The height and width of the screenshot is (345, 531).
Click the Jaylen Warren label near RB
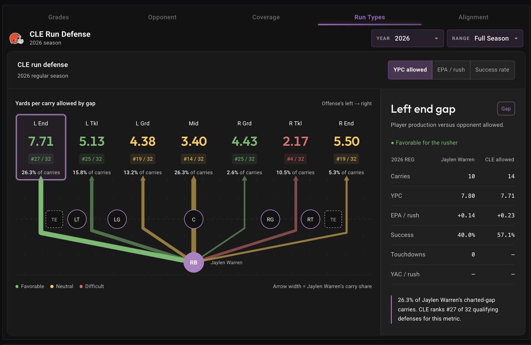(x=227, y=263)
